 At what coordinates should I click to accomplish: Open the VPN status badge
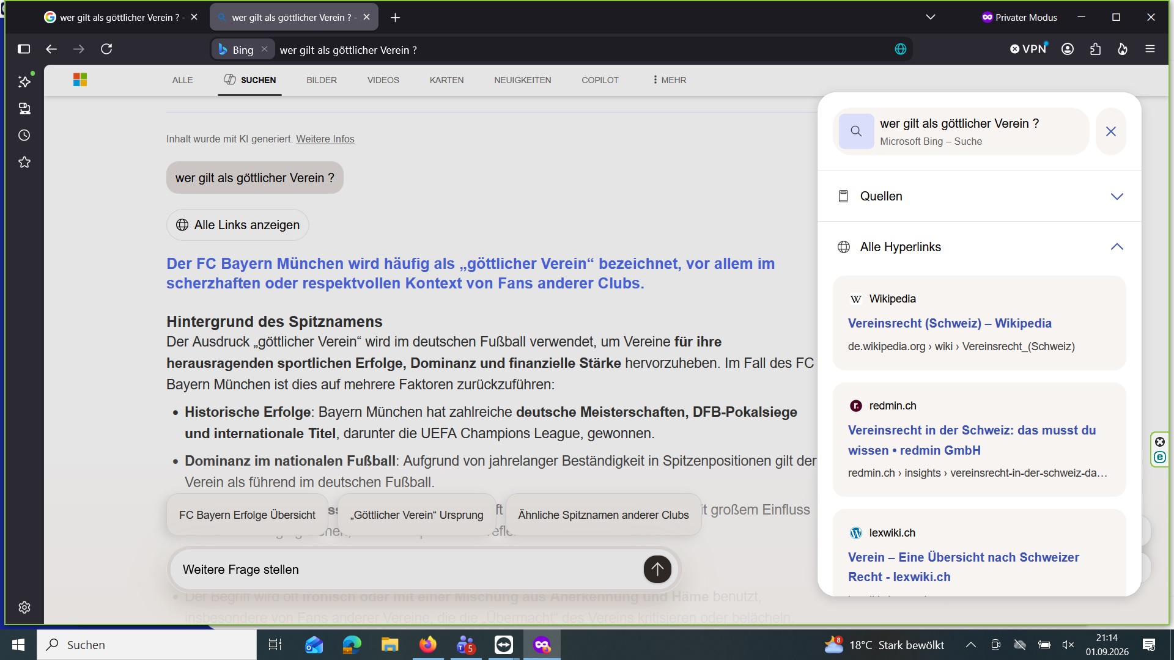click(1029, 49)
